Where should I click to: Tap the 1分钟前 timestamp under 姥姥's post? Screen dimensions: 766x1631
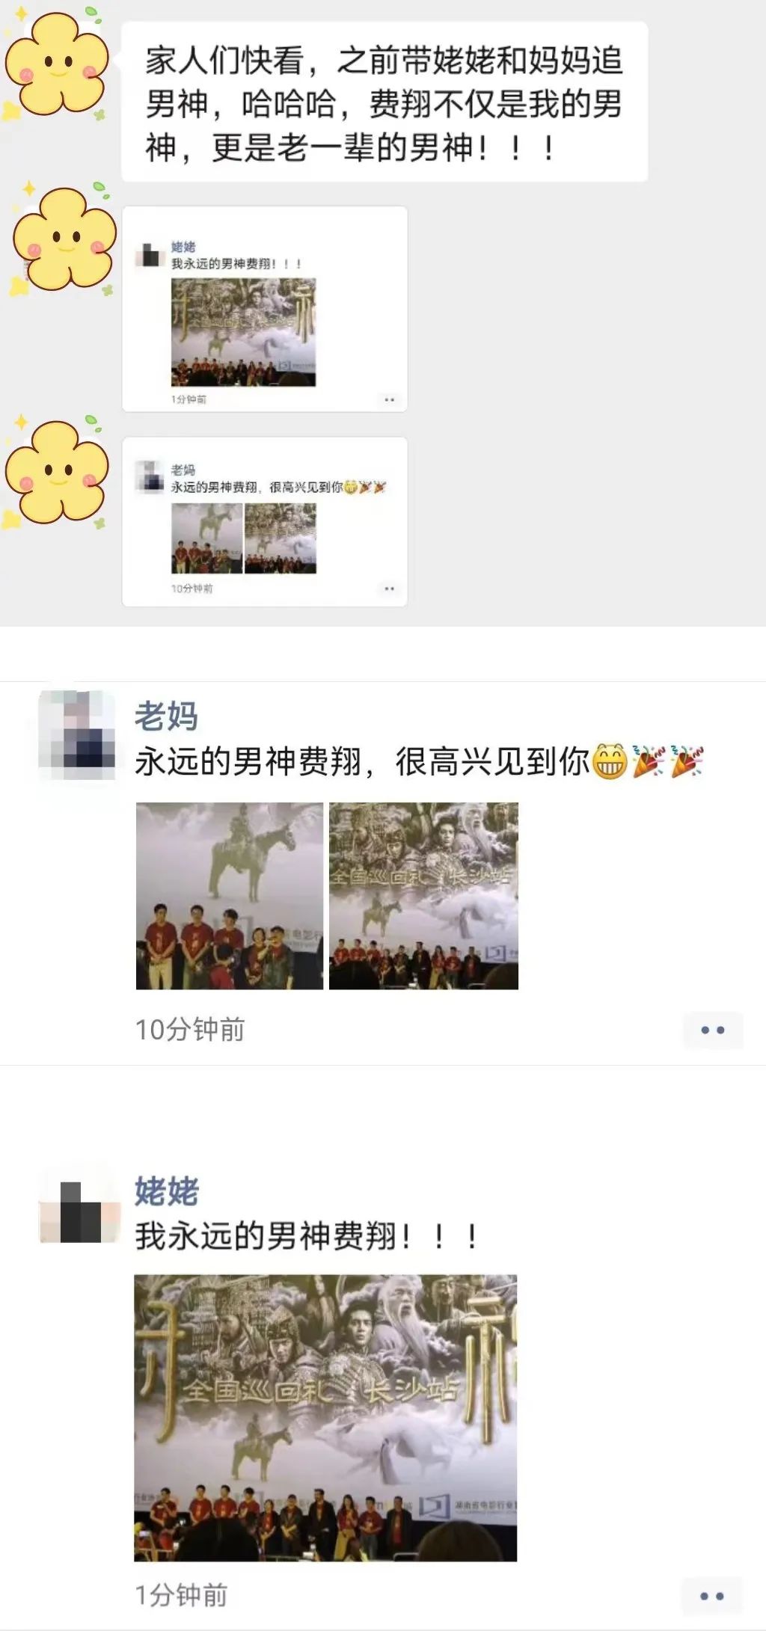[x=181, y=1596]
